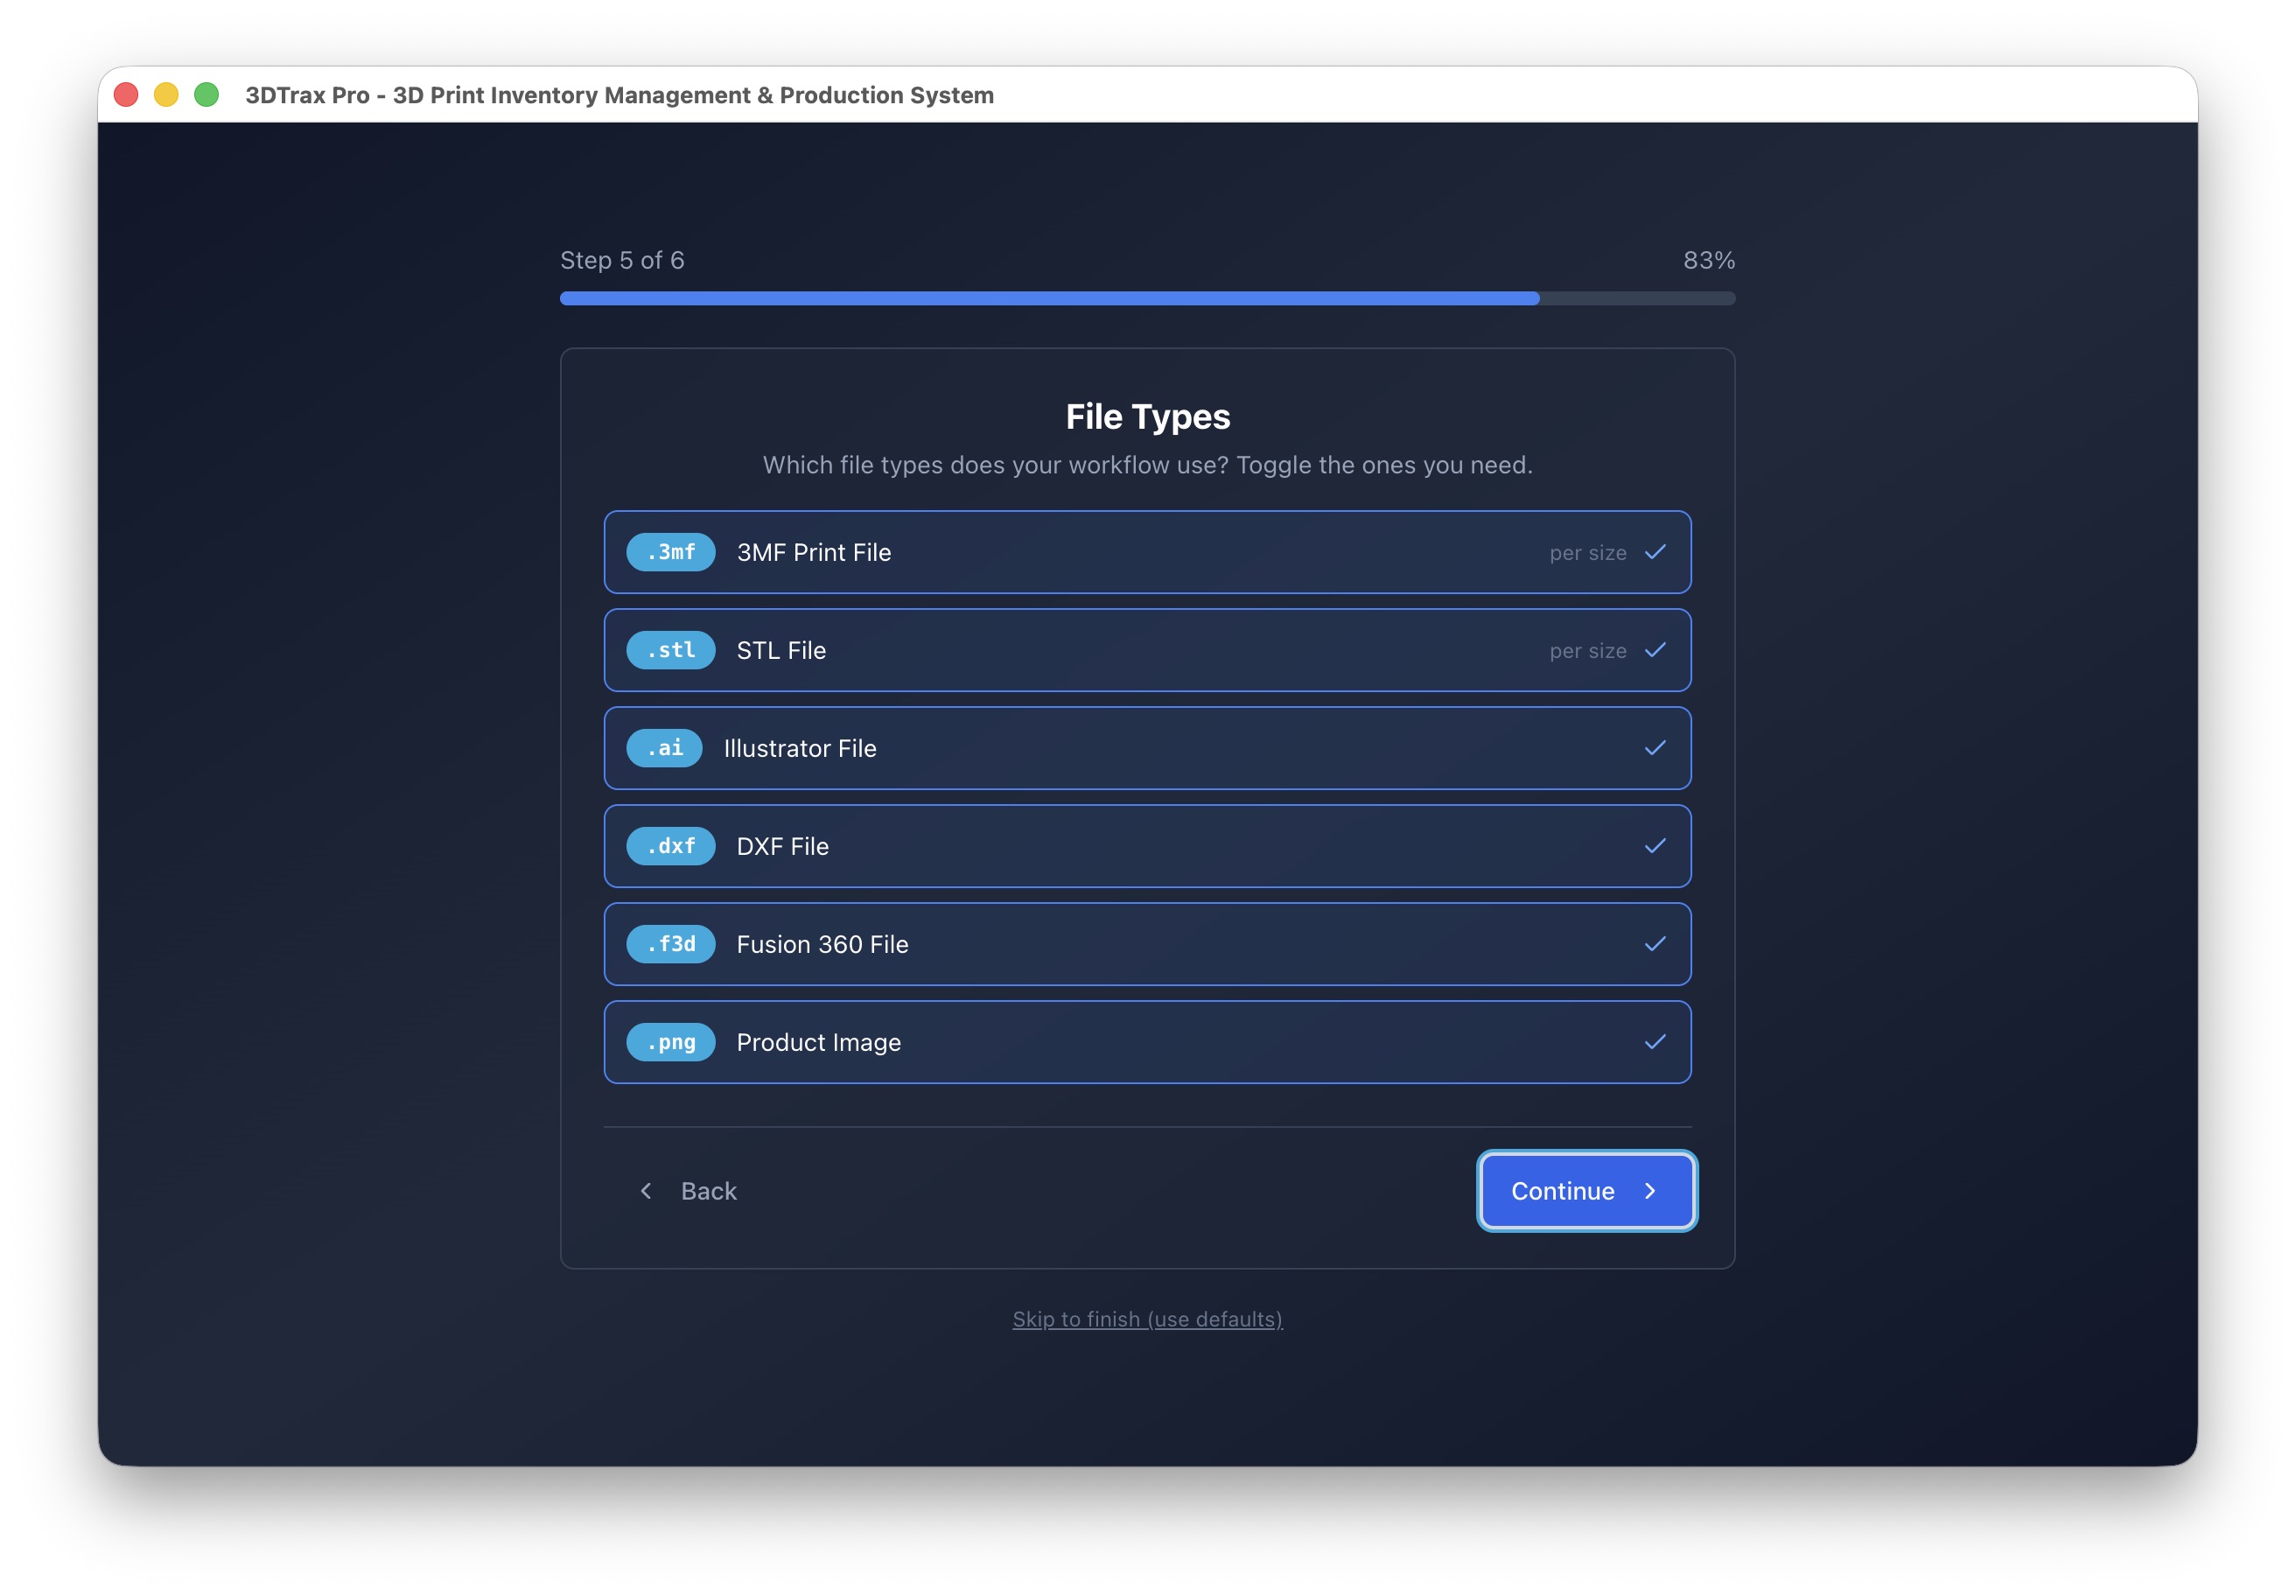Click the .3mf file extension badge

670,552
